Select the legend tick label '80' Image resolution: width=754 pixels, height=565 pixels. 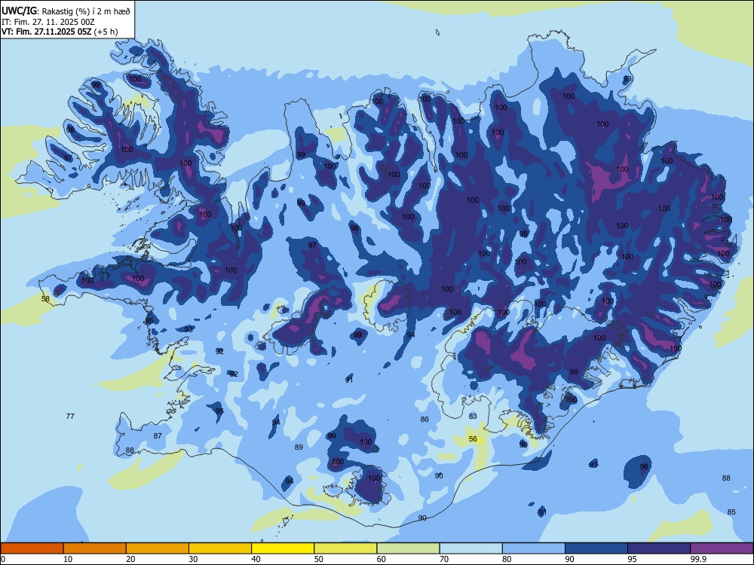coord(507,559)
